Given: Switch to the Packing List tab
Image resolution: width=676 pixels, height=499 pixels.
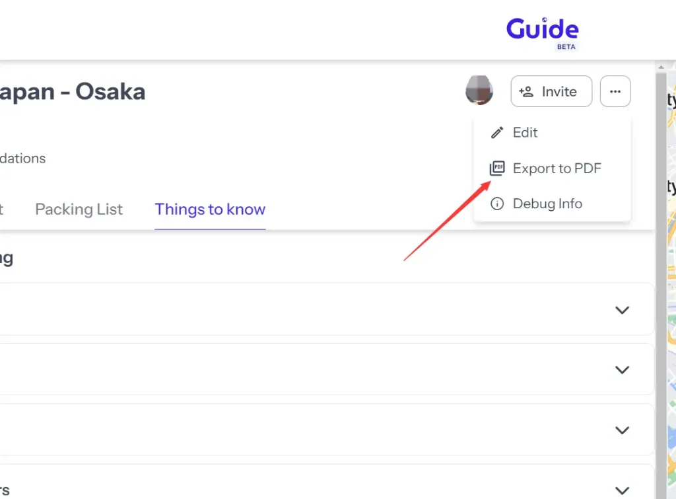Looking at the screenshot, I should (79, 210).
